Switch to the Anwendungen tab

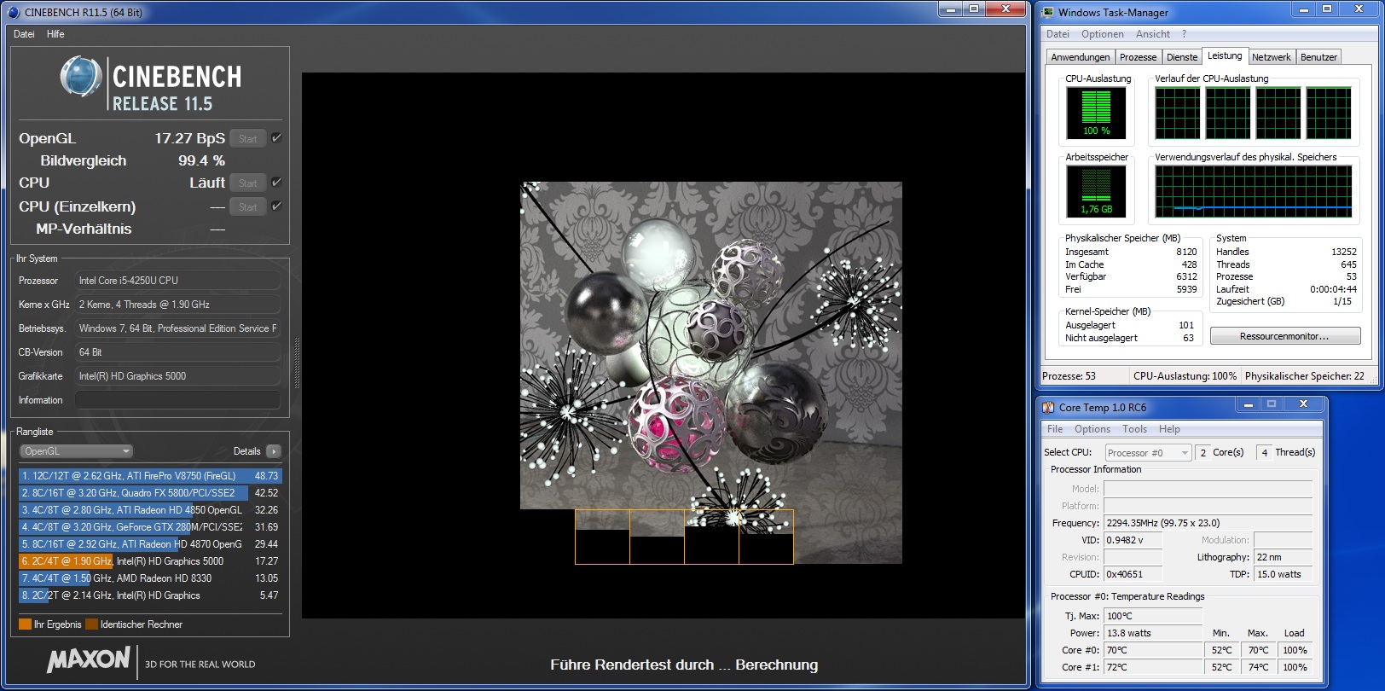coord(1080,57)
